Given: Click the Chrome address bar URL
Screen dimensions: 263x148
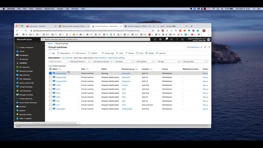Looking at the screenshot, I should click(87, 30).
